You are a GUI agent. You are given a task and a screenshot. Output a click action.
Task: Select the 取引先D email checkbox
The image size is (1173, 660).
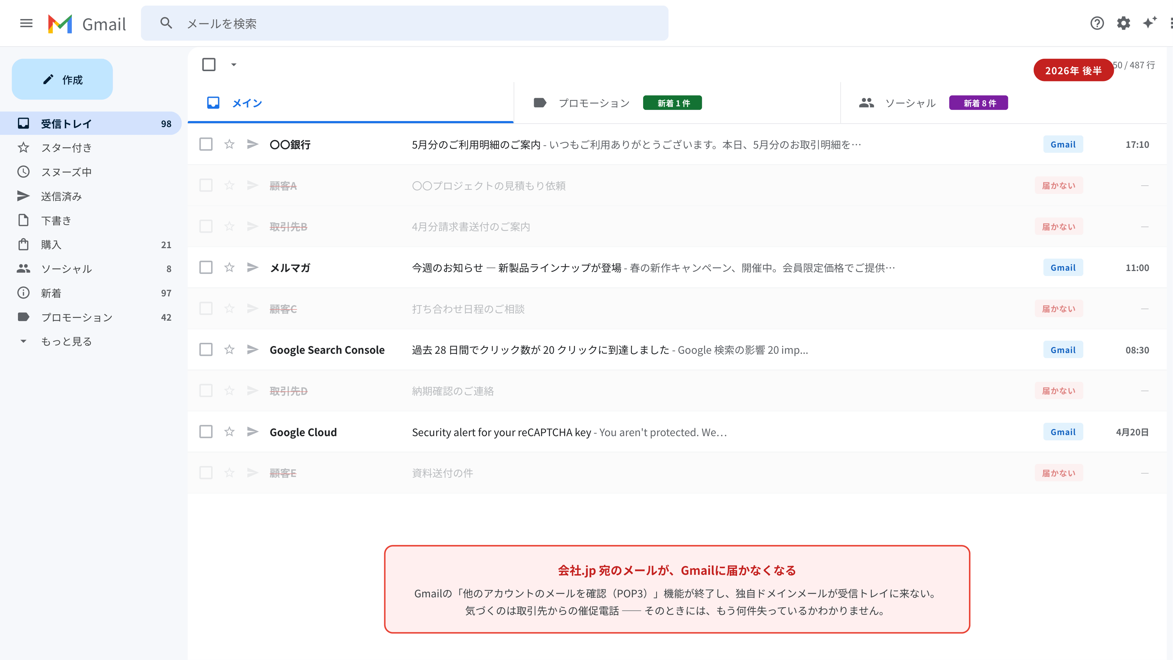click(206, 390)
